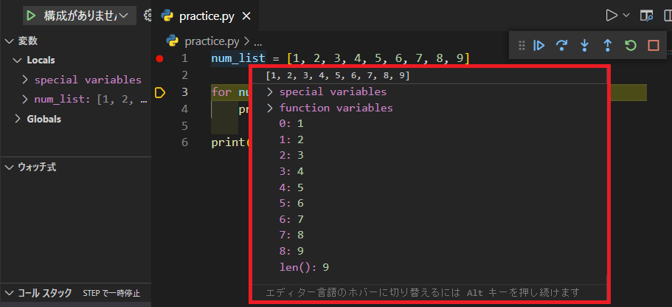The height and width of the screenshot is (307, 672).
Task: Toggle the breakpoint on line 1
Action: point(160,59)
